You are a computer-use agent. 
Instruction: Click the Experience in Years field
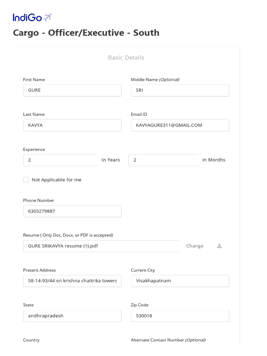60,160
